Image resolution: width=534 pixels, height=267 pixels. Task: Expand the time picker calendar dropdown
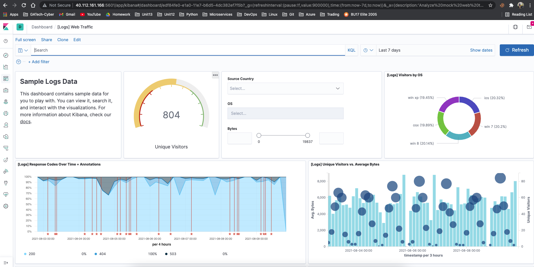click(x=368, y=50)
